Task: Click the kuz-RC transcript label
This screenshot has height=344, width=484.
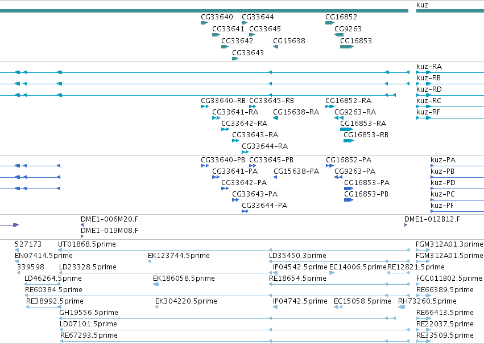Action: (x=429, y=101)
